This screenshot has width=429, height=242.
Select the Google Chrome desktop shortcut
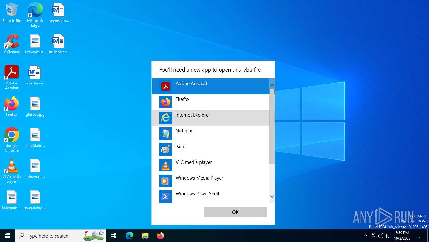(x=12, y=140)
